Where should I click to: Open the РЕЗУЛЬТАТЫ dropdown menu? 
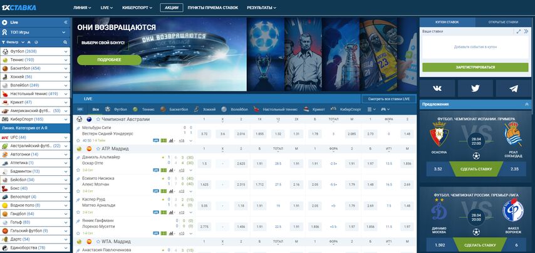tap(261, 8)
